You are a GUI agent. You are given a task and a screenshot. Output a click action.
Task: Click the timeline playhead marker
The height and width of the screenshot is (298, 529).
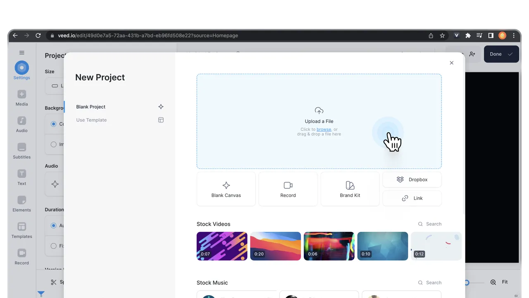click(41, 294)
